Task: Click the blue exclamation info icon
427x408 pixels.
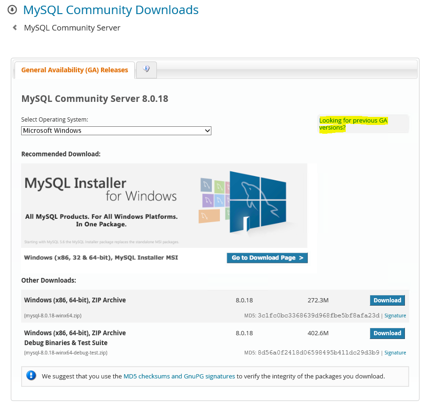Action: (31, 376)
